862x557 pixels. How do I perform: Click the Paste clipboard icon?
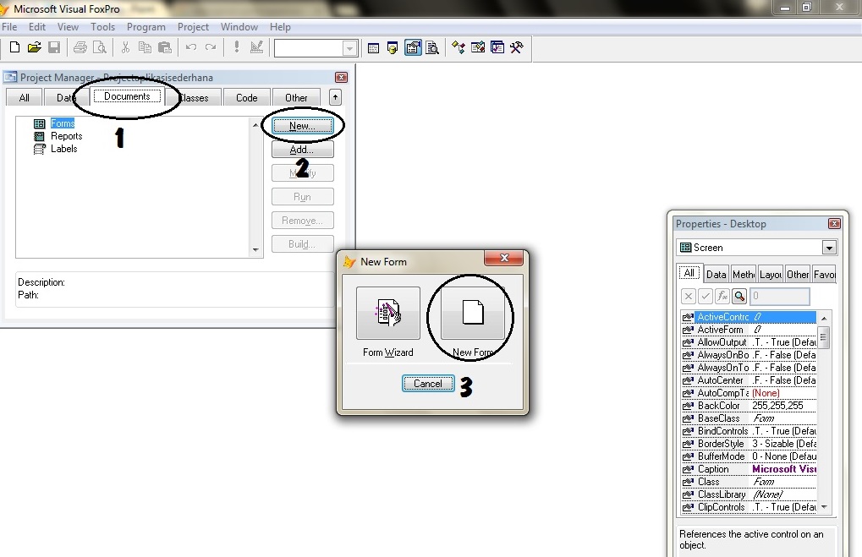point(165,48)
